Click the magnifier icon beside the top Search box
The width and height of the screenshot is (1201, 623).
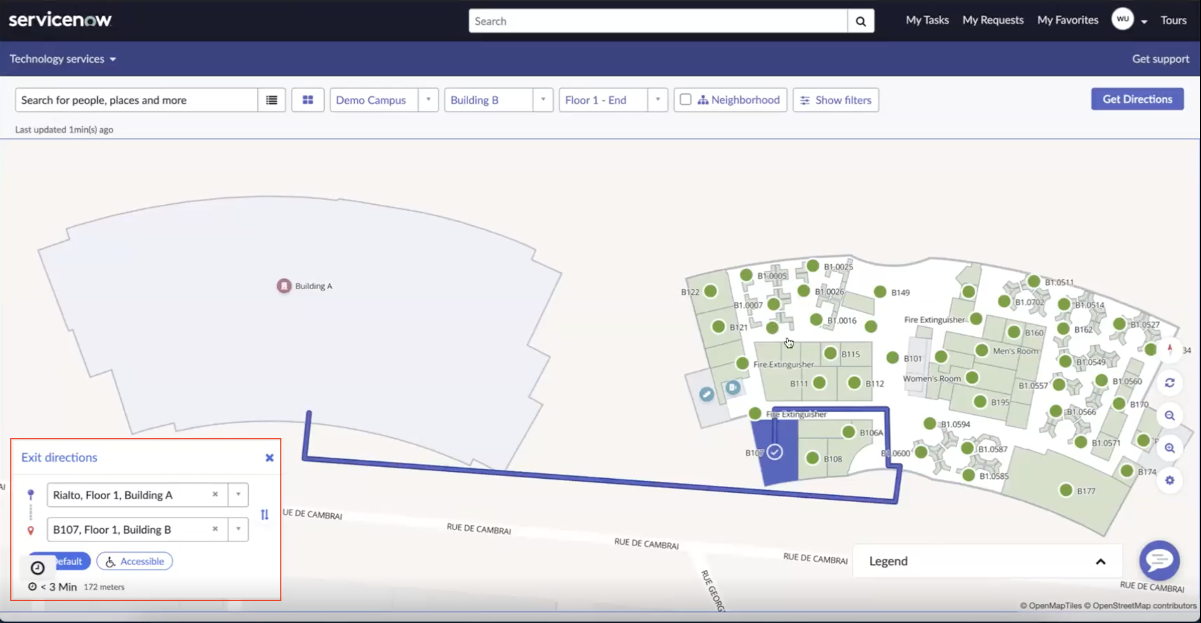(861, 21)
